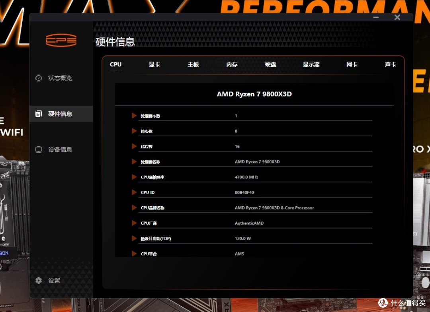Click the CPU ID label
Image resolution: width=430 pixels, height=312 pixels.
148,192
